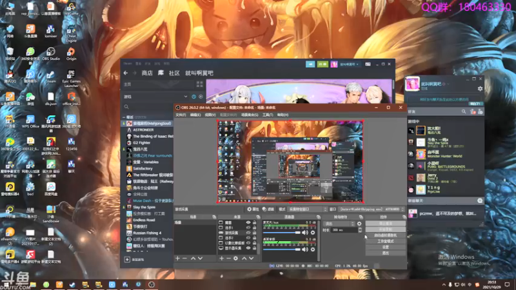The image size is (516, 290).
Task: Expand Steam library games category dropdown
Action: pyautogui.click(x=186, y=97)
